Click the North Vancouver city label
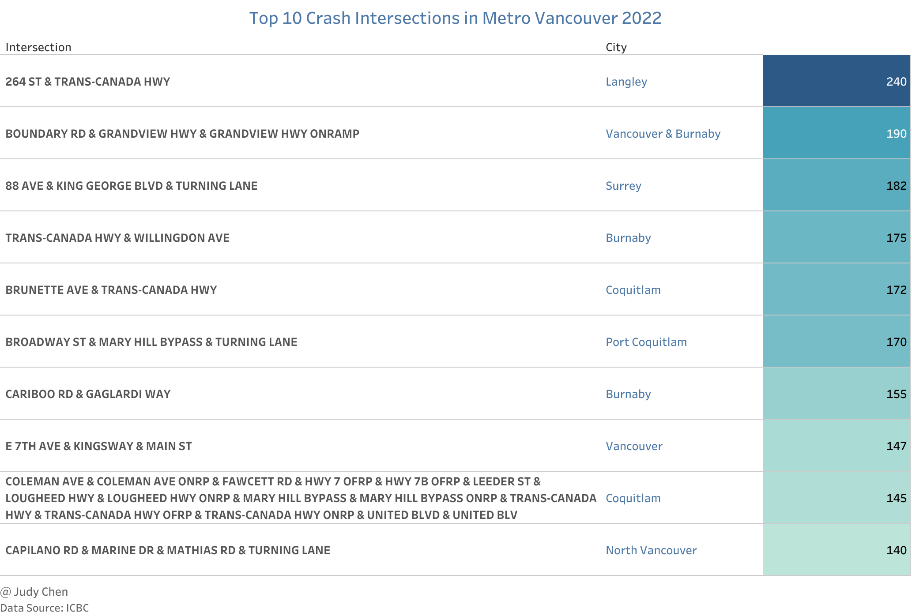Image resolution: width=912 pixels, height=616 pixels. coord(651,550)
